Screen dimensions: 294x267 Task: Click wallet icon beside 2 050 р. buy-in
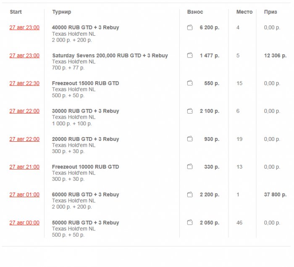point(190,222)
